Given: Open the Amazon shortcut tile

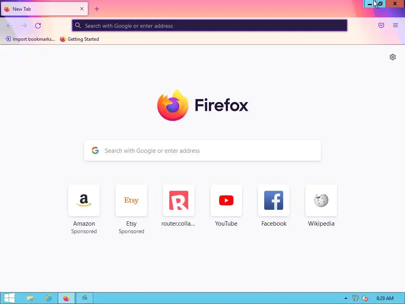Looking at the screenshot, I should point(84,200).
